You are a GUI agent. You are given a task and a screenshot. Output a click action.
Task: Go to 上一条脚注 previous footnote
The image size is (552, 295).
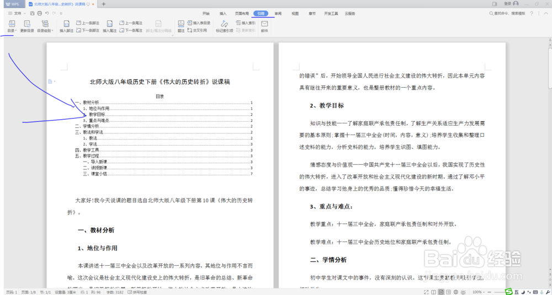point(88,23)
